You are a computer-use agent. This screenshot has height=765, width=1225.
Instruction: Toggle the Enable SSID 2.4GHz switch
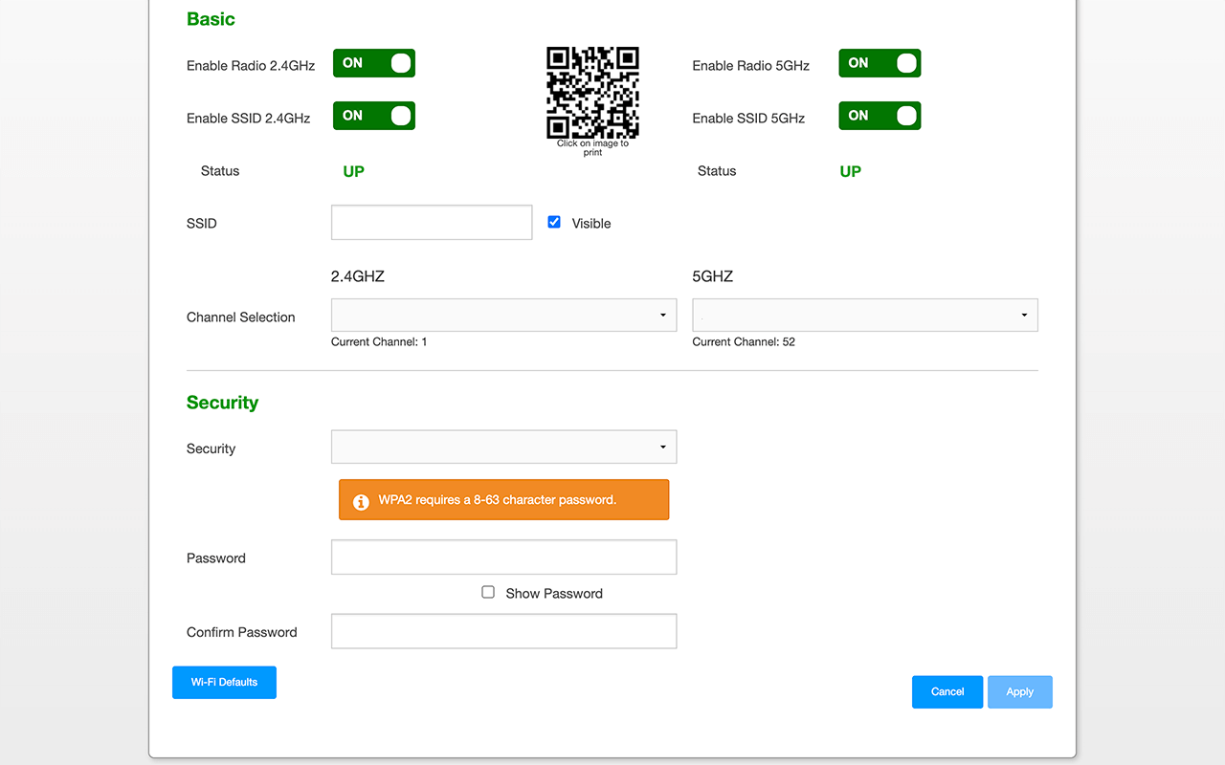point(374,117)
